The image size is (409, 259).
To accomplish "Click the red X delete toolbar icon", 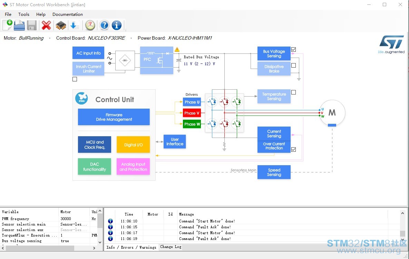I will coord(46,25).
